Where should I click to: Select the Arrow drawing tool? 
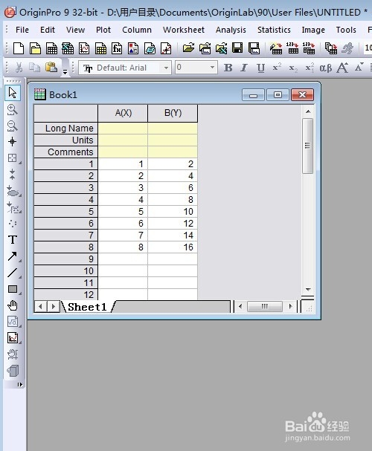point(13,256)
